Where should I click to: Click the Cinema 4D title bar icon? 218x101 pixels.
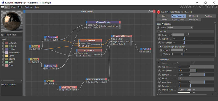click(2, 2)
